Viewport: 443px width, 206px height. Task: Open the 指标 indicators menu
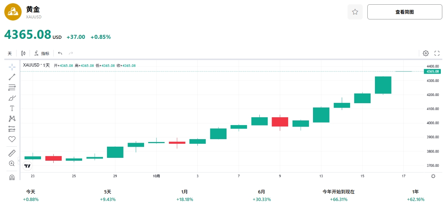coord(42,54)
